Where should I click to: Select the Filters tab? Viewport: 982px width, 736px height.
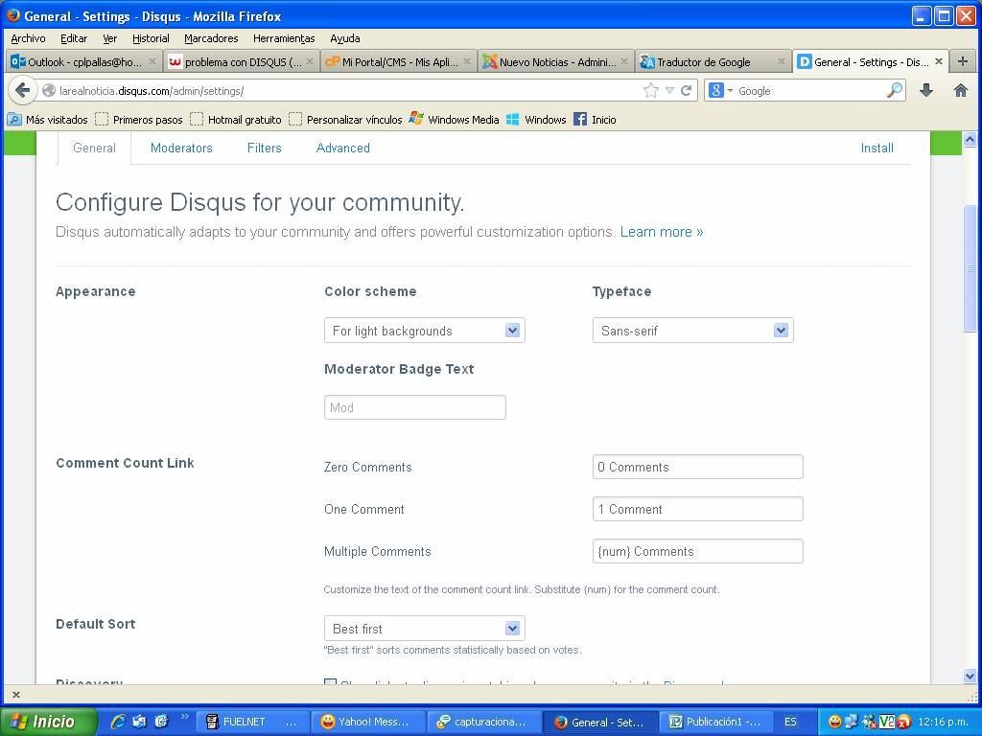pyautogui.click(x=265, y=149)
